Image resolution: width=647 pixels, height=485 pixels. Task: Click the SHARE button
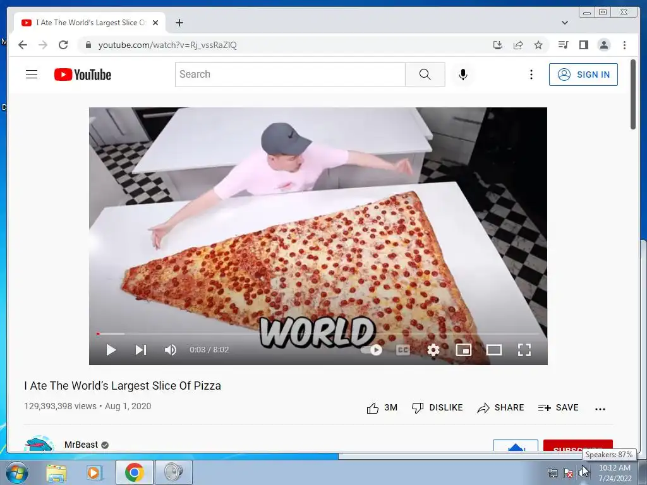point(500,408)
